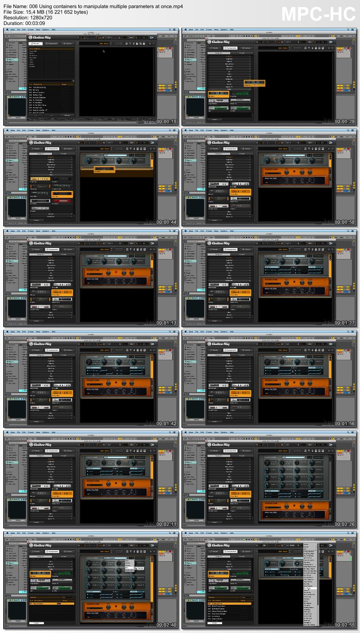Click Phaser Nine Color knob, 00:02:26 frame
Screen dimensions: 360x633
pos(310,506)
